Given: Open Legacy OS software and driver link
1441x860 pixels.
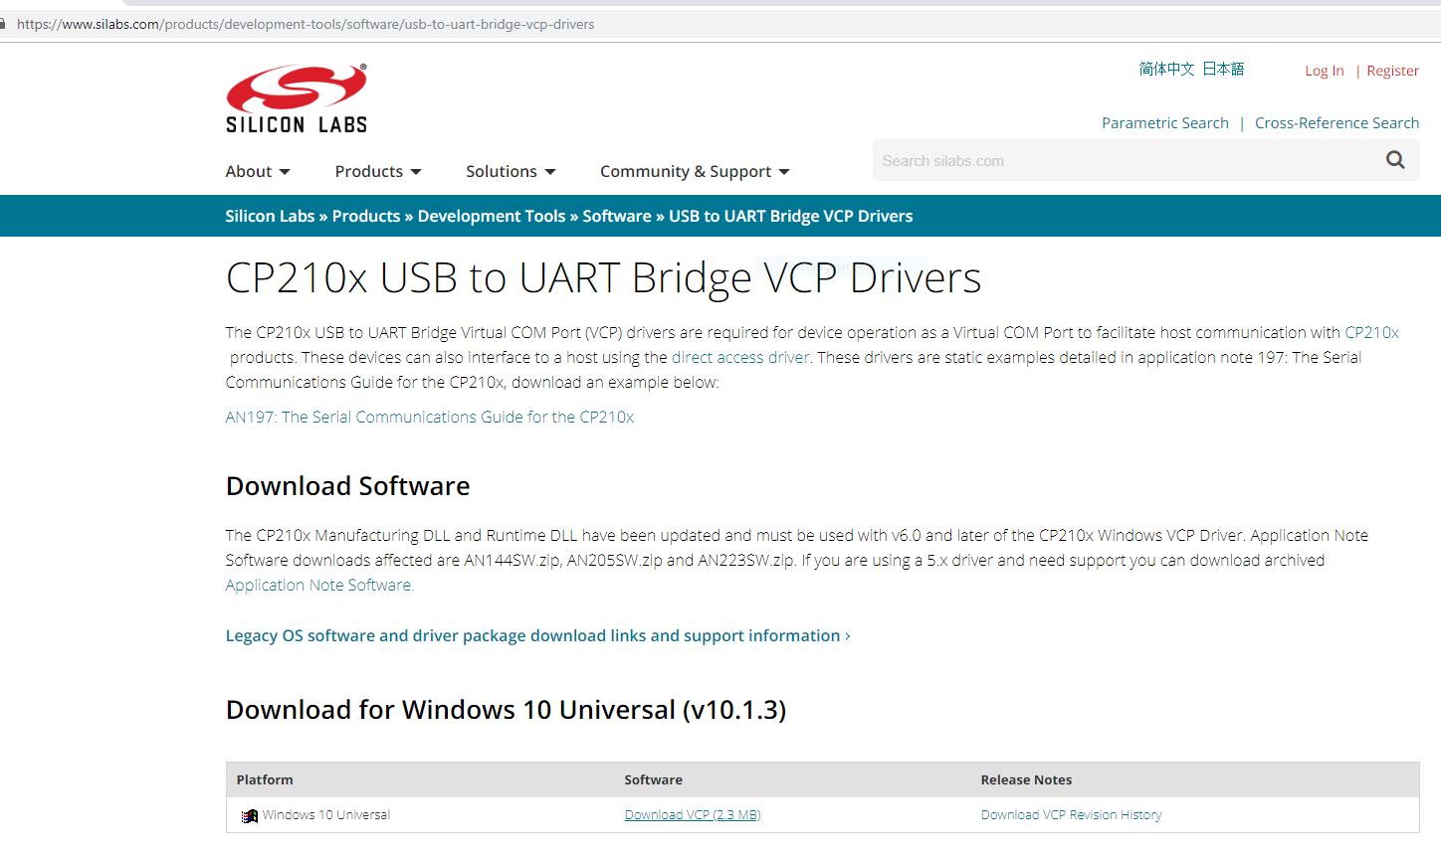Looking at the screenshot, I should click(x=537, y=635).
